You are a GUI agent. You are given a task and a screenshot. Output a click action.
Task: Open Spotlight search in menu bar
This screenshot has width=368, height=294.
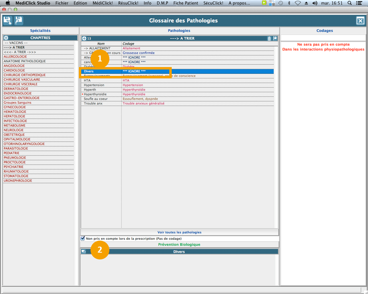click(x=349, y=3)
